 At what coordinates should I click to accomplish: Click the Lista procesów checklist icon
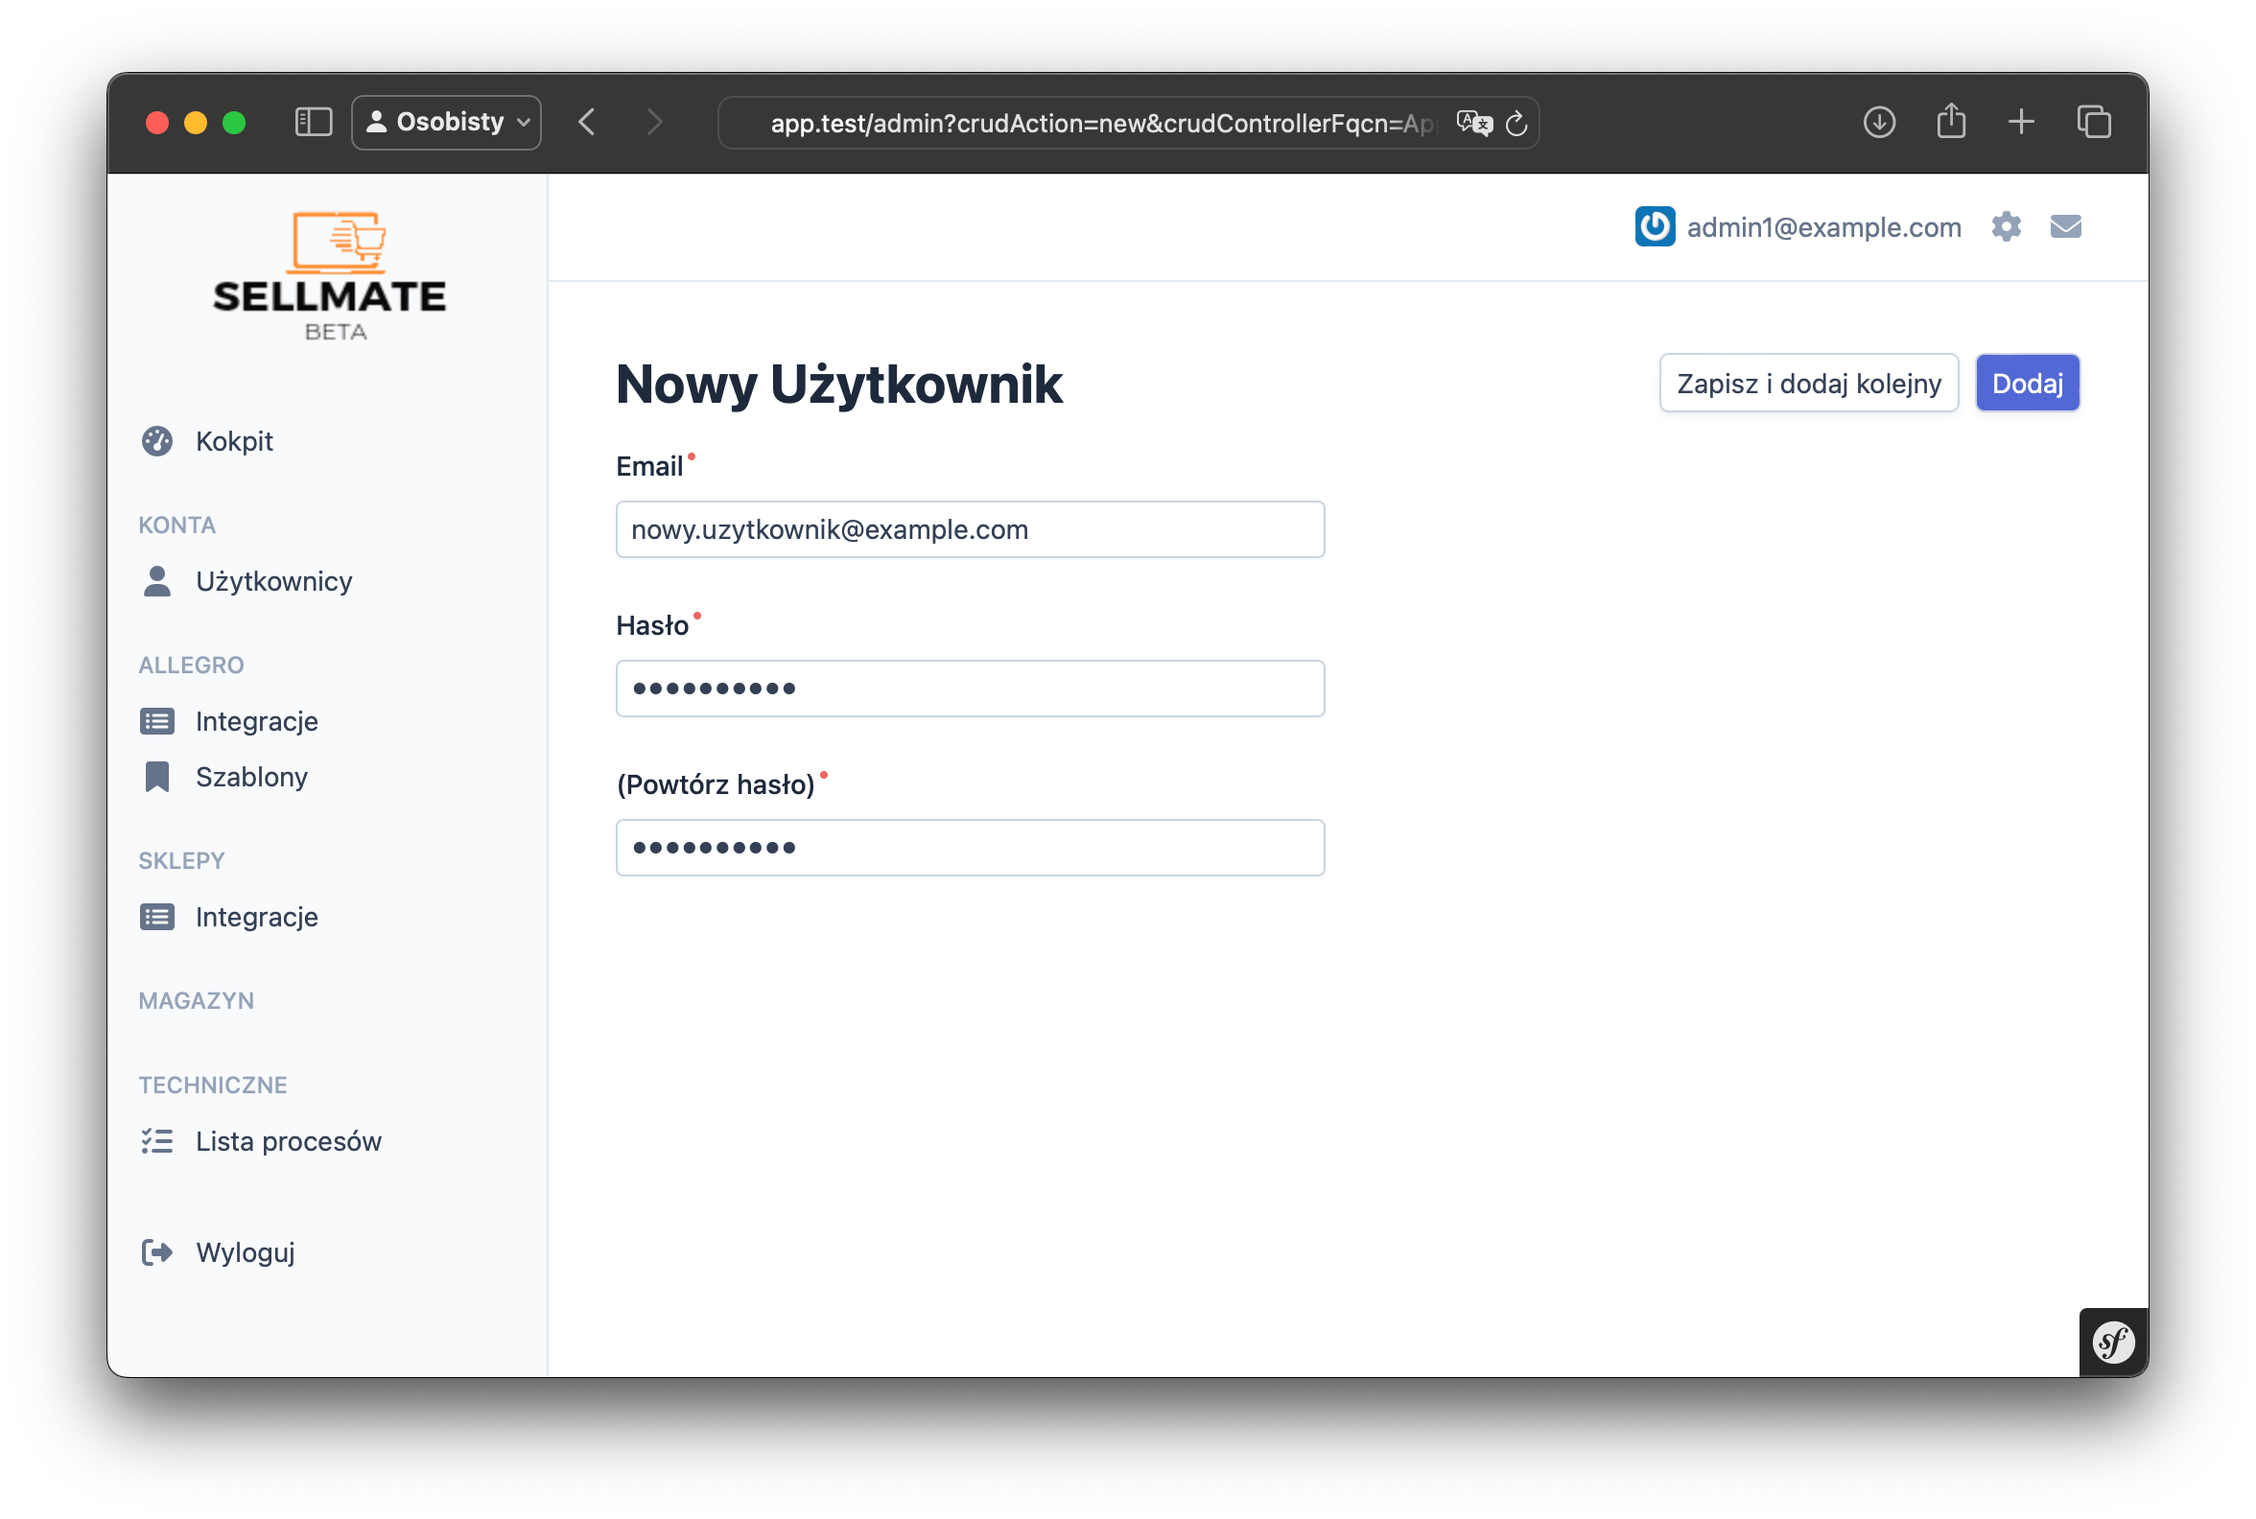(x=157, y=1141)
